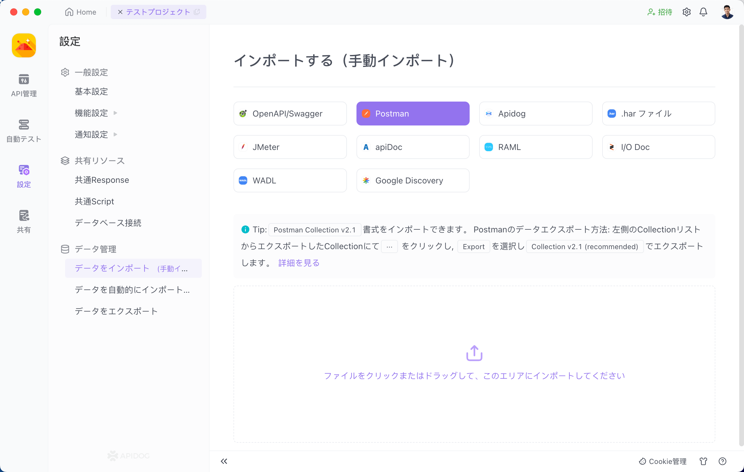744x472 pixels.
Task: Choose the apiDoc import format
Action: coord(413,147)
